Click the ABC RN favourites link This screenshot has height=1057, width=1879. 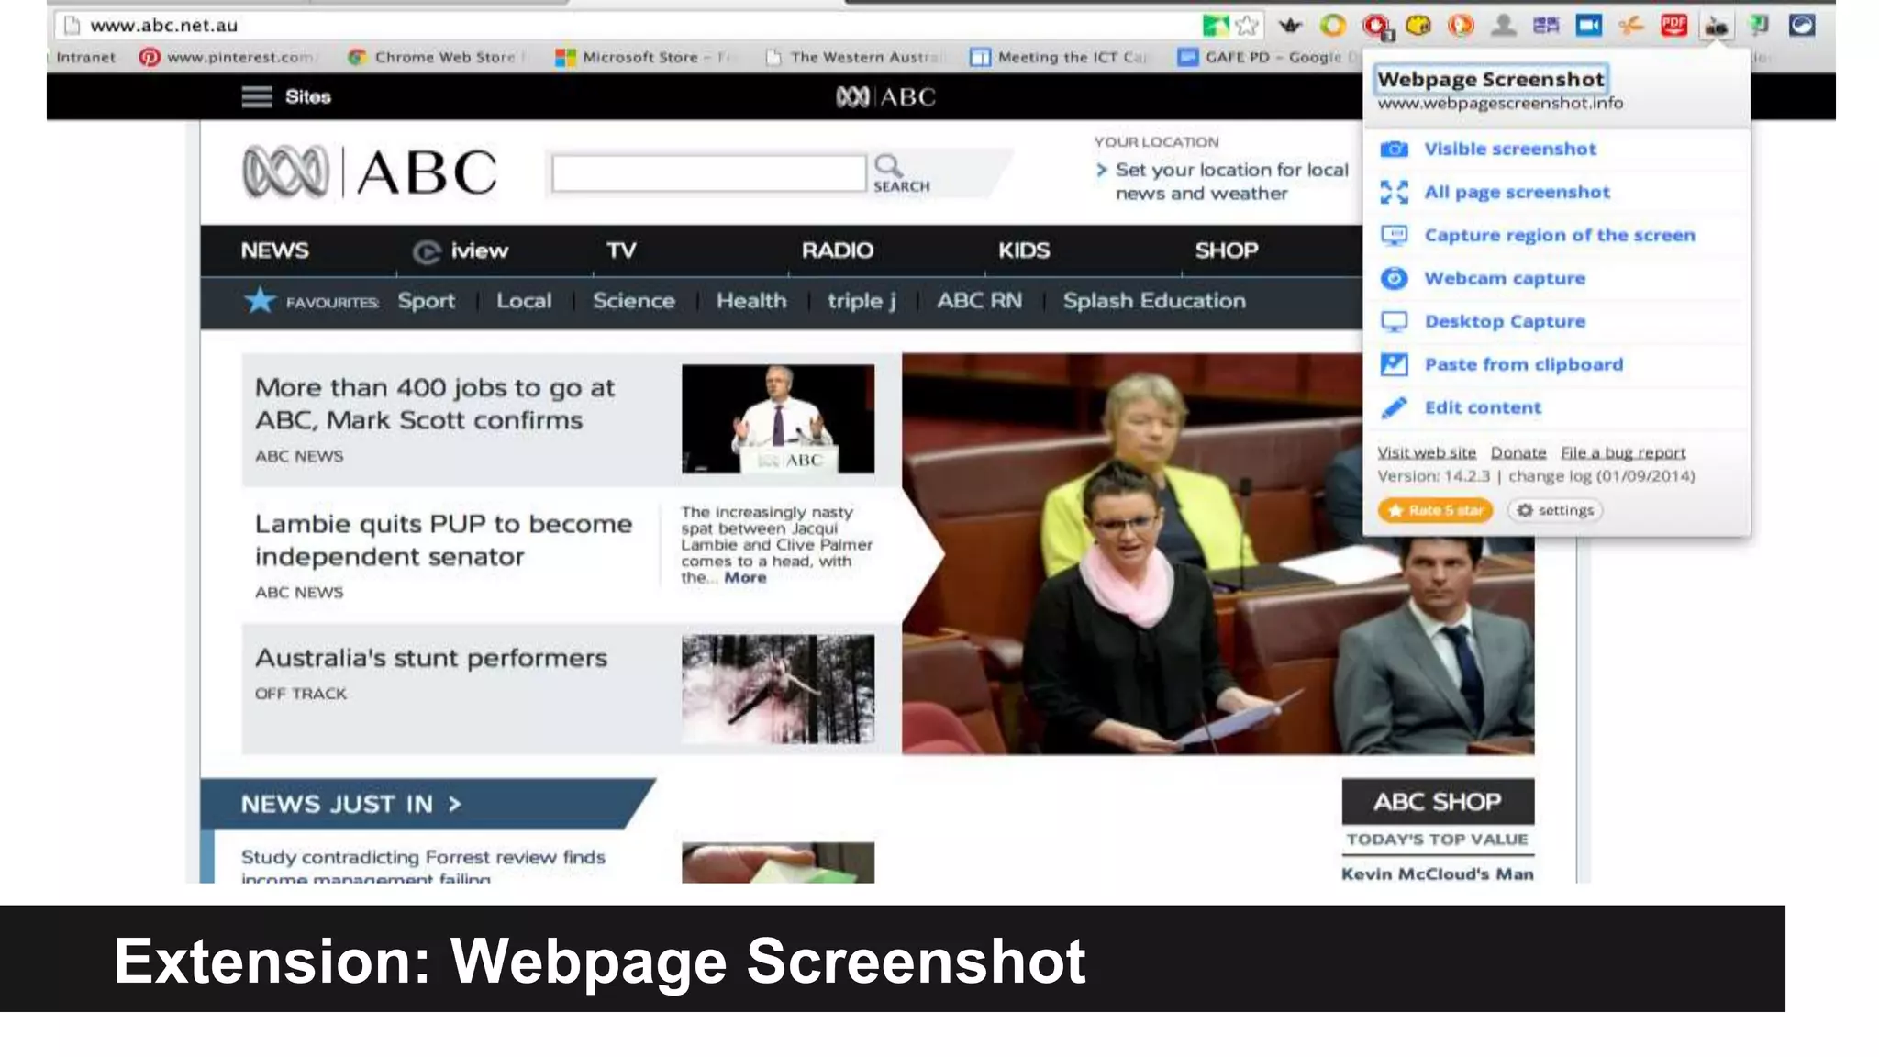coord(979,301)
